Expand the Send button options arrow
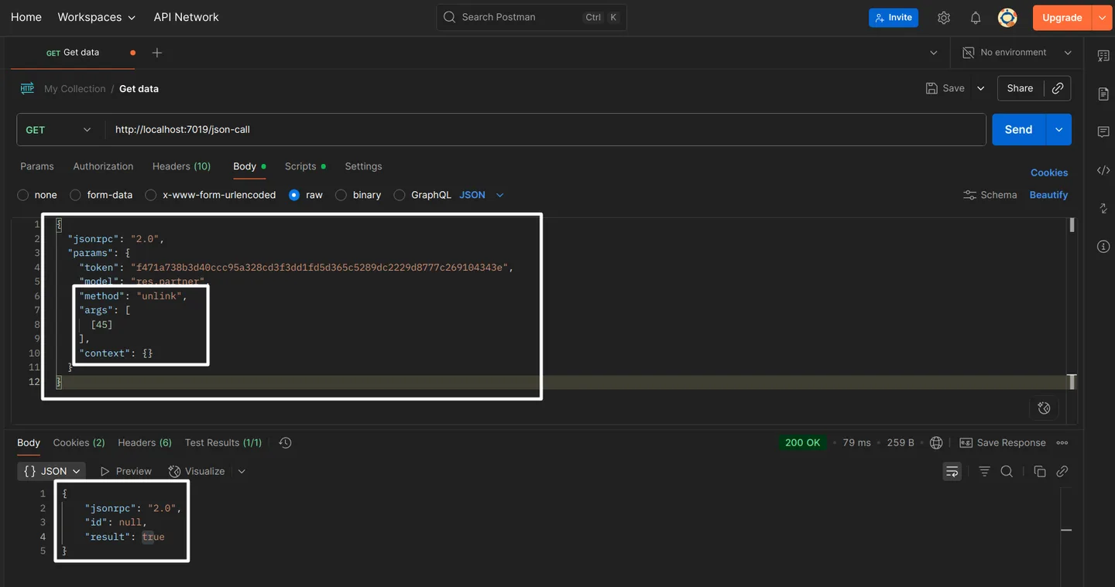 coord(1058,130)
